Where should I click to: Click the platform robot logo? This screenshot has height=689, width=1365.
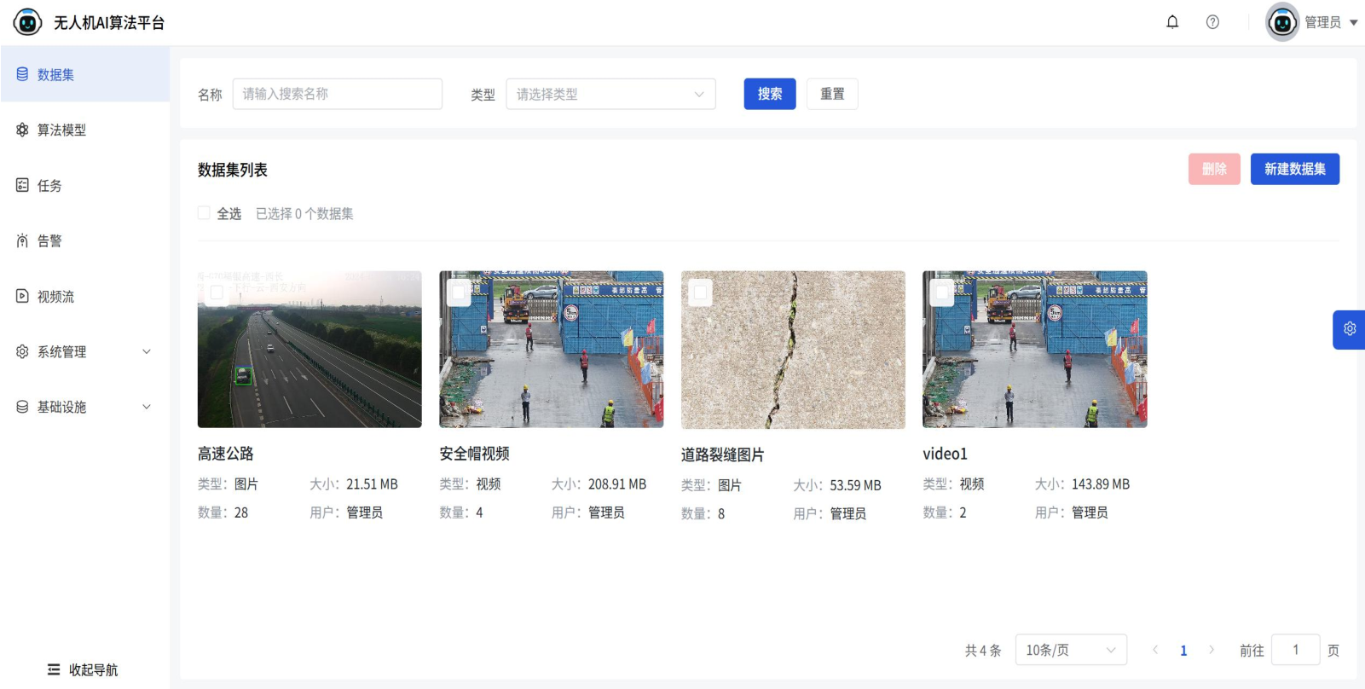tap(27, 22)
